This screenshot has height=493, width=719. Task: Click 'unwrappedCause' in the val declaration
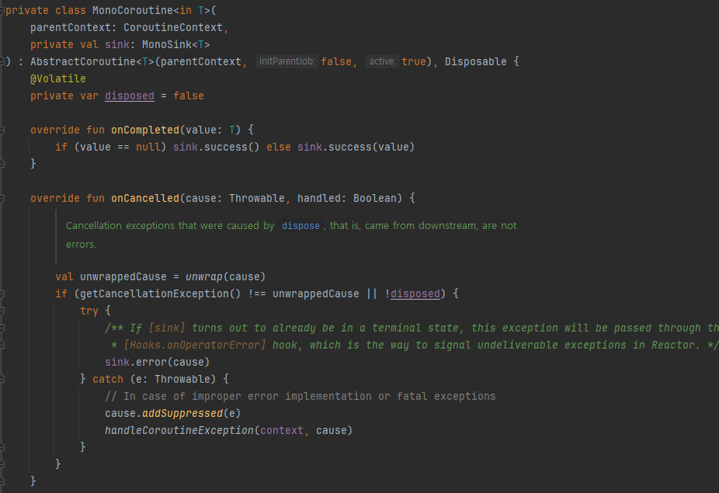(x=123, y=277)
